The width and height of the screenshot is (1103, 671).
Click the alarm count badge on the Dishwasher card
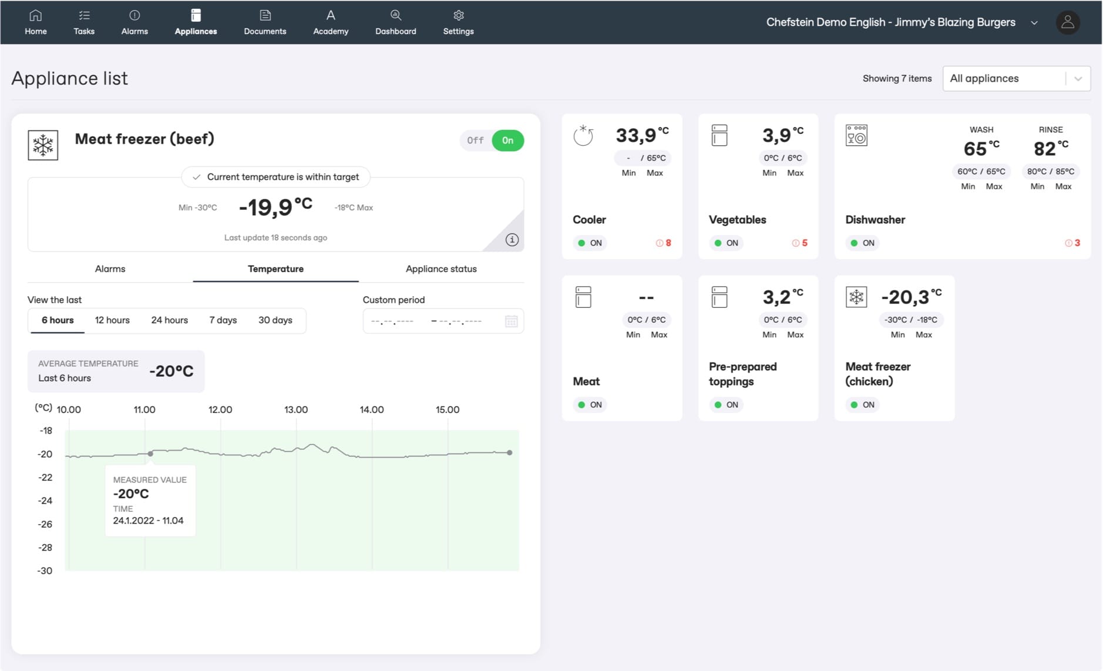click(x=1072, y=243)
